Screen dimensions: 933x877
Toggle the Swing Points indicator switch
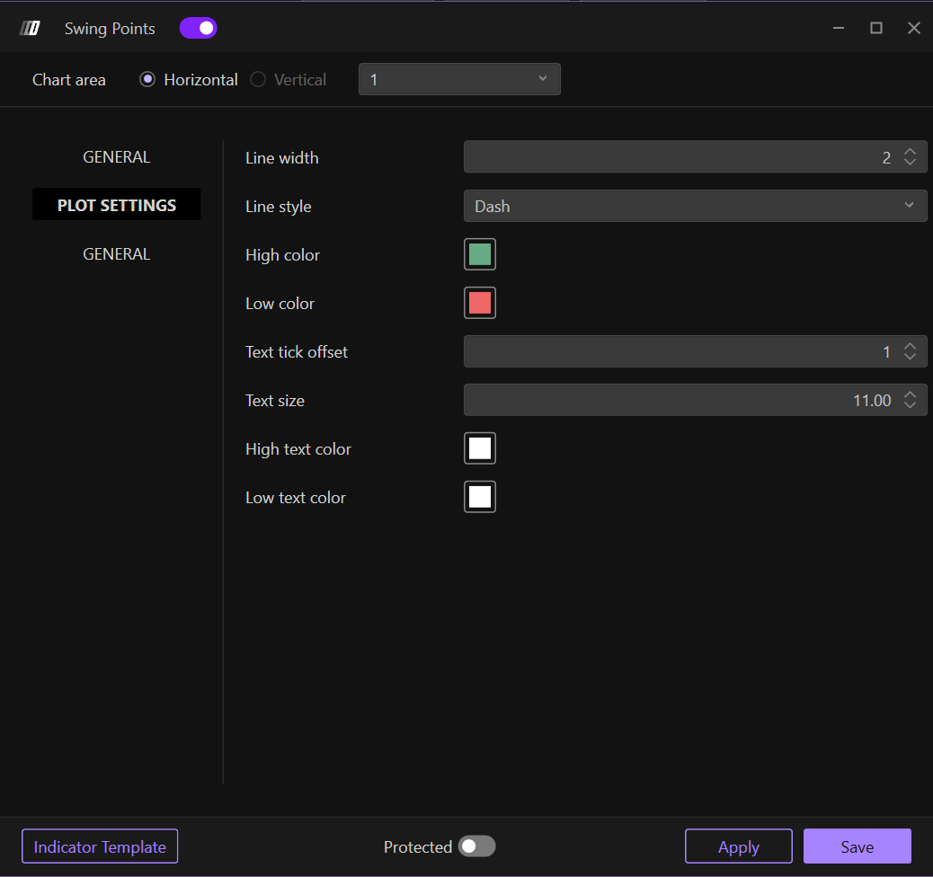(199, 29)
